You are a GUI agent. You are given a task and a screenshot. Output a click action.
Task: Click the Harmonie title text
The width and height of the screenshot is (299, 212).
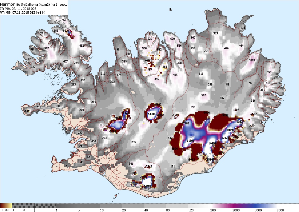pyautogui.click(x=10, y=4)
